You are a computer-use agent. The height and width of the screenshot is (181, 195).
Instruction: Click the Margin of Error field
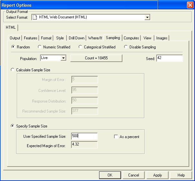pyautogui.click(x=85, y=79)
